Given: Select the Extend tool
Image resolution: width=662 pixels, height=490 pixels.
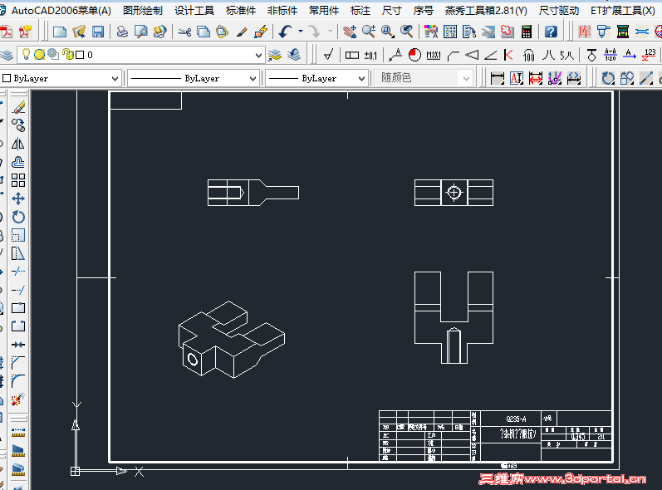Looking at the screenshot, I should coord(18,290).
